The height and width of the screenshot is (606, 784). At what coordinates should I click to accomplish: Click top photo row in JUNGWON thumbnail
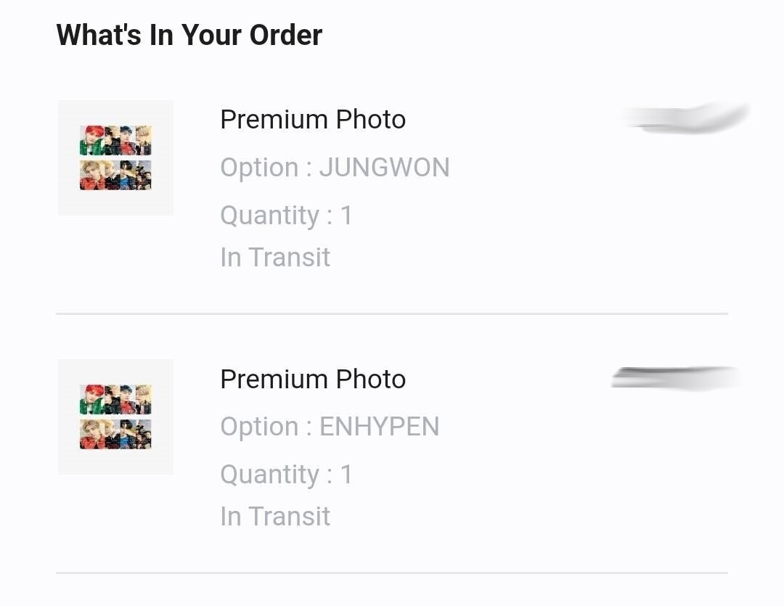click(115, 141)
